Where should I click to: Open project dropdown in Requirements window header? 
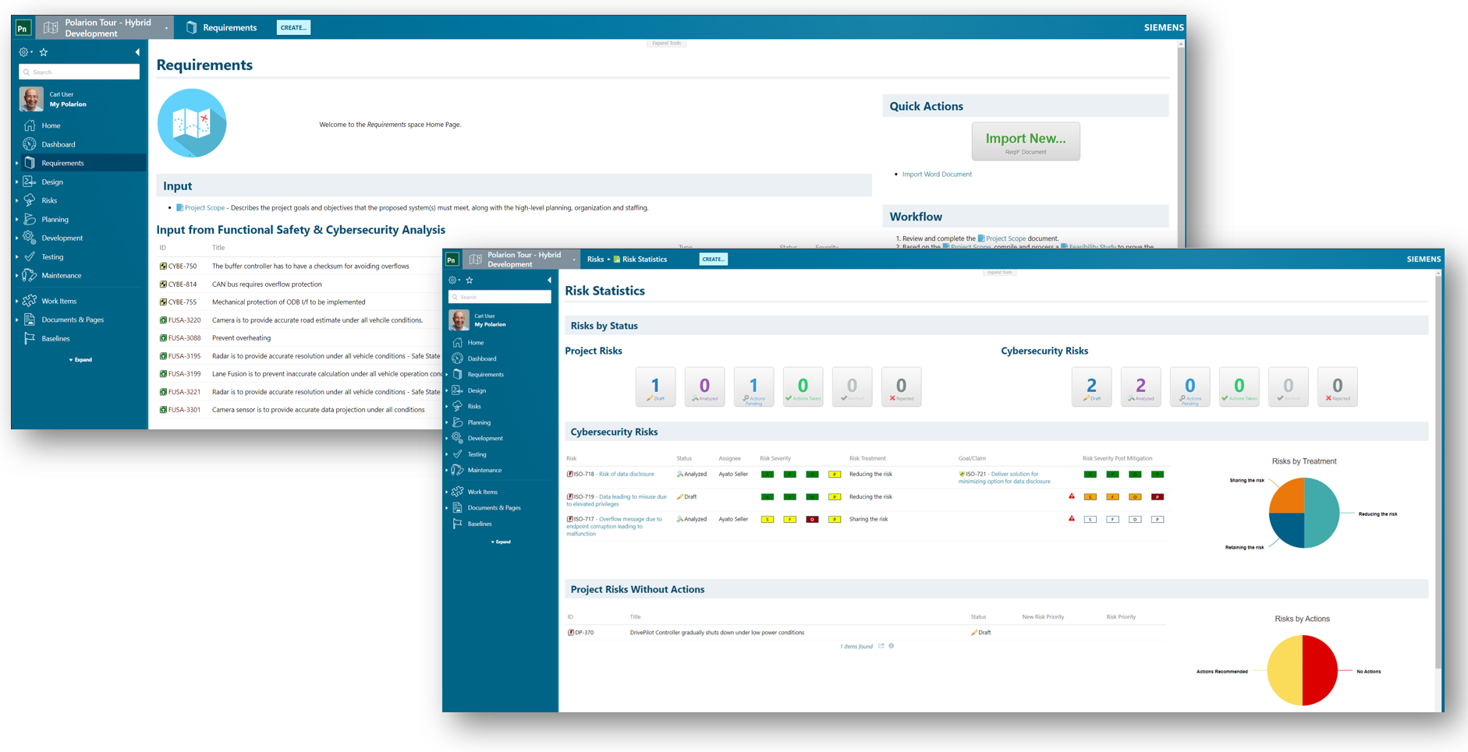(166, 28)
